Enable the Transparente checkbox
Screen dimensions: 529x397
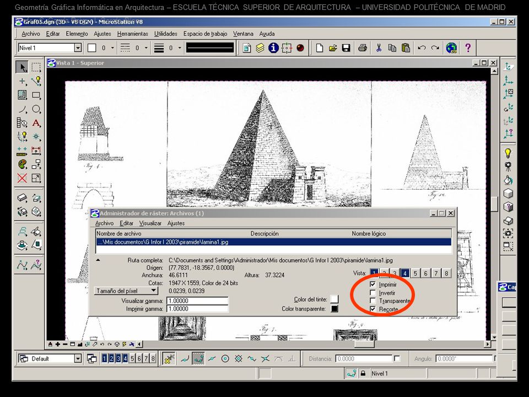(373, 301)
